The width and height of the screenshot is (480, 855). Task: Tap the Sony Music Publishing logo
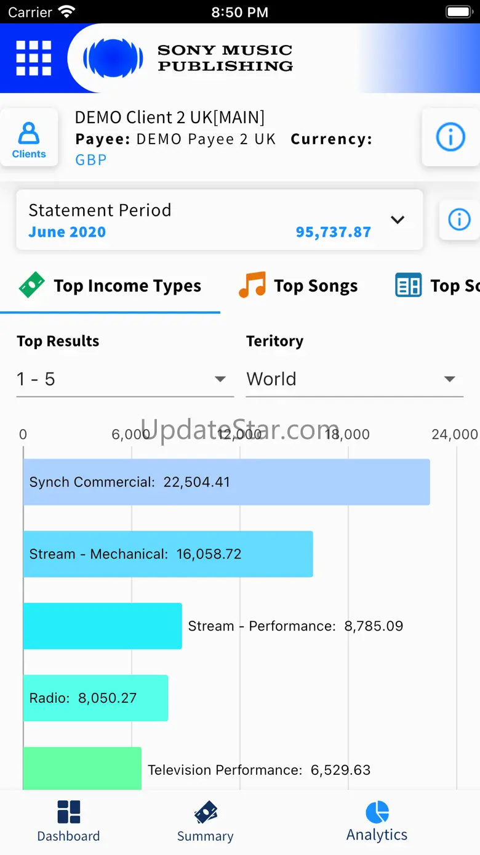pos(188,59)
